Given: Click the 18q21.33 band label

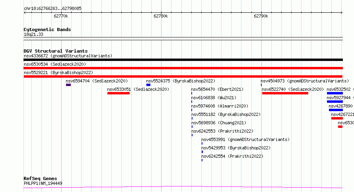Looking at the screenshot, I should (33, 34).
